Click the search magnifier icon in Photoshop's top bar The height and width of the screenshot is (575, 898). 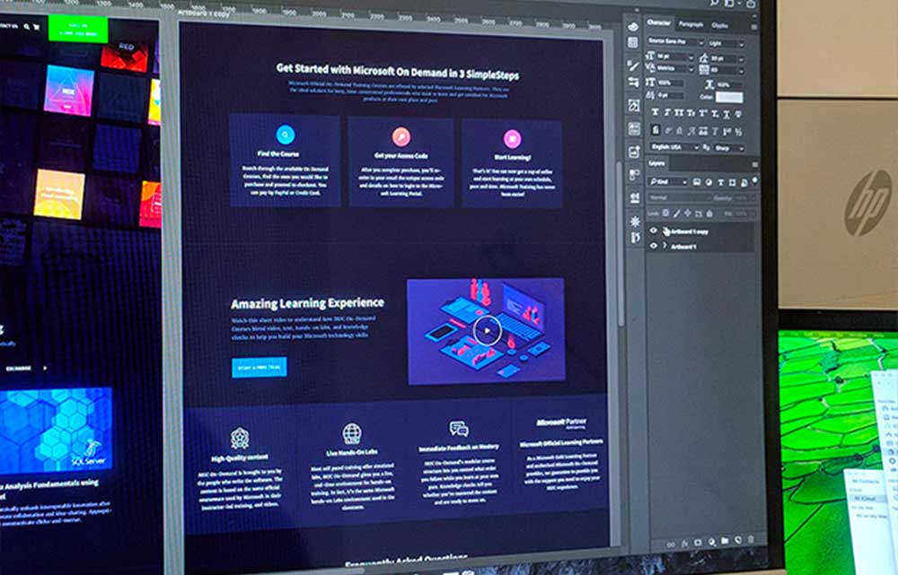[x=714, y=3]
